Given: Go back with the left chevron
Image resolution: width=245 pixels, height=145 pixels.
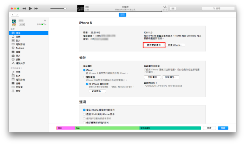Looking at the screenshot, I should click(x=13, y=15).
